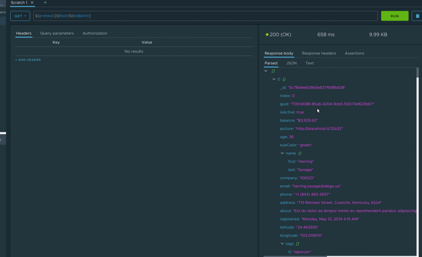This screenshot has width=422, height=257.
Task: Run the request with the RUN button
Action: (394, 16)
